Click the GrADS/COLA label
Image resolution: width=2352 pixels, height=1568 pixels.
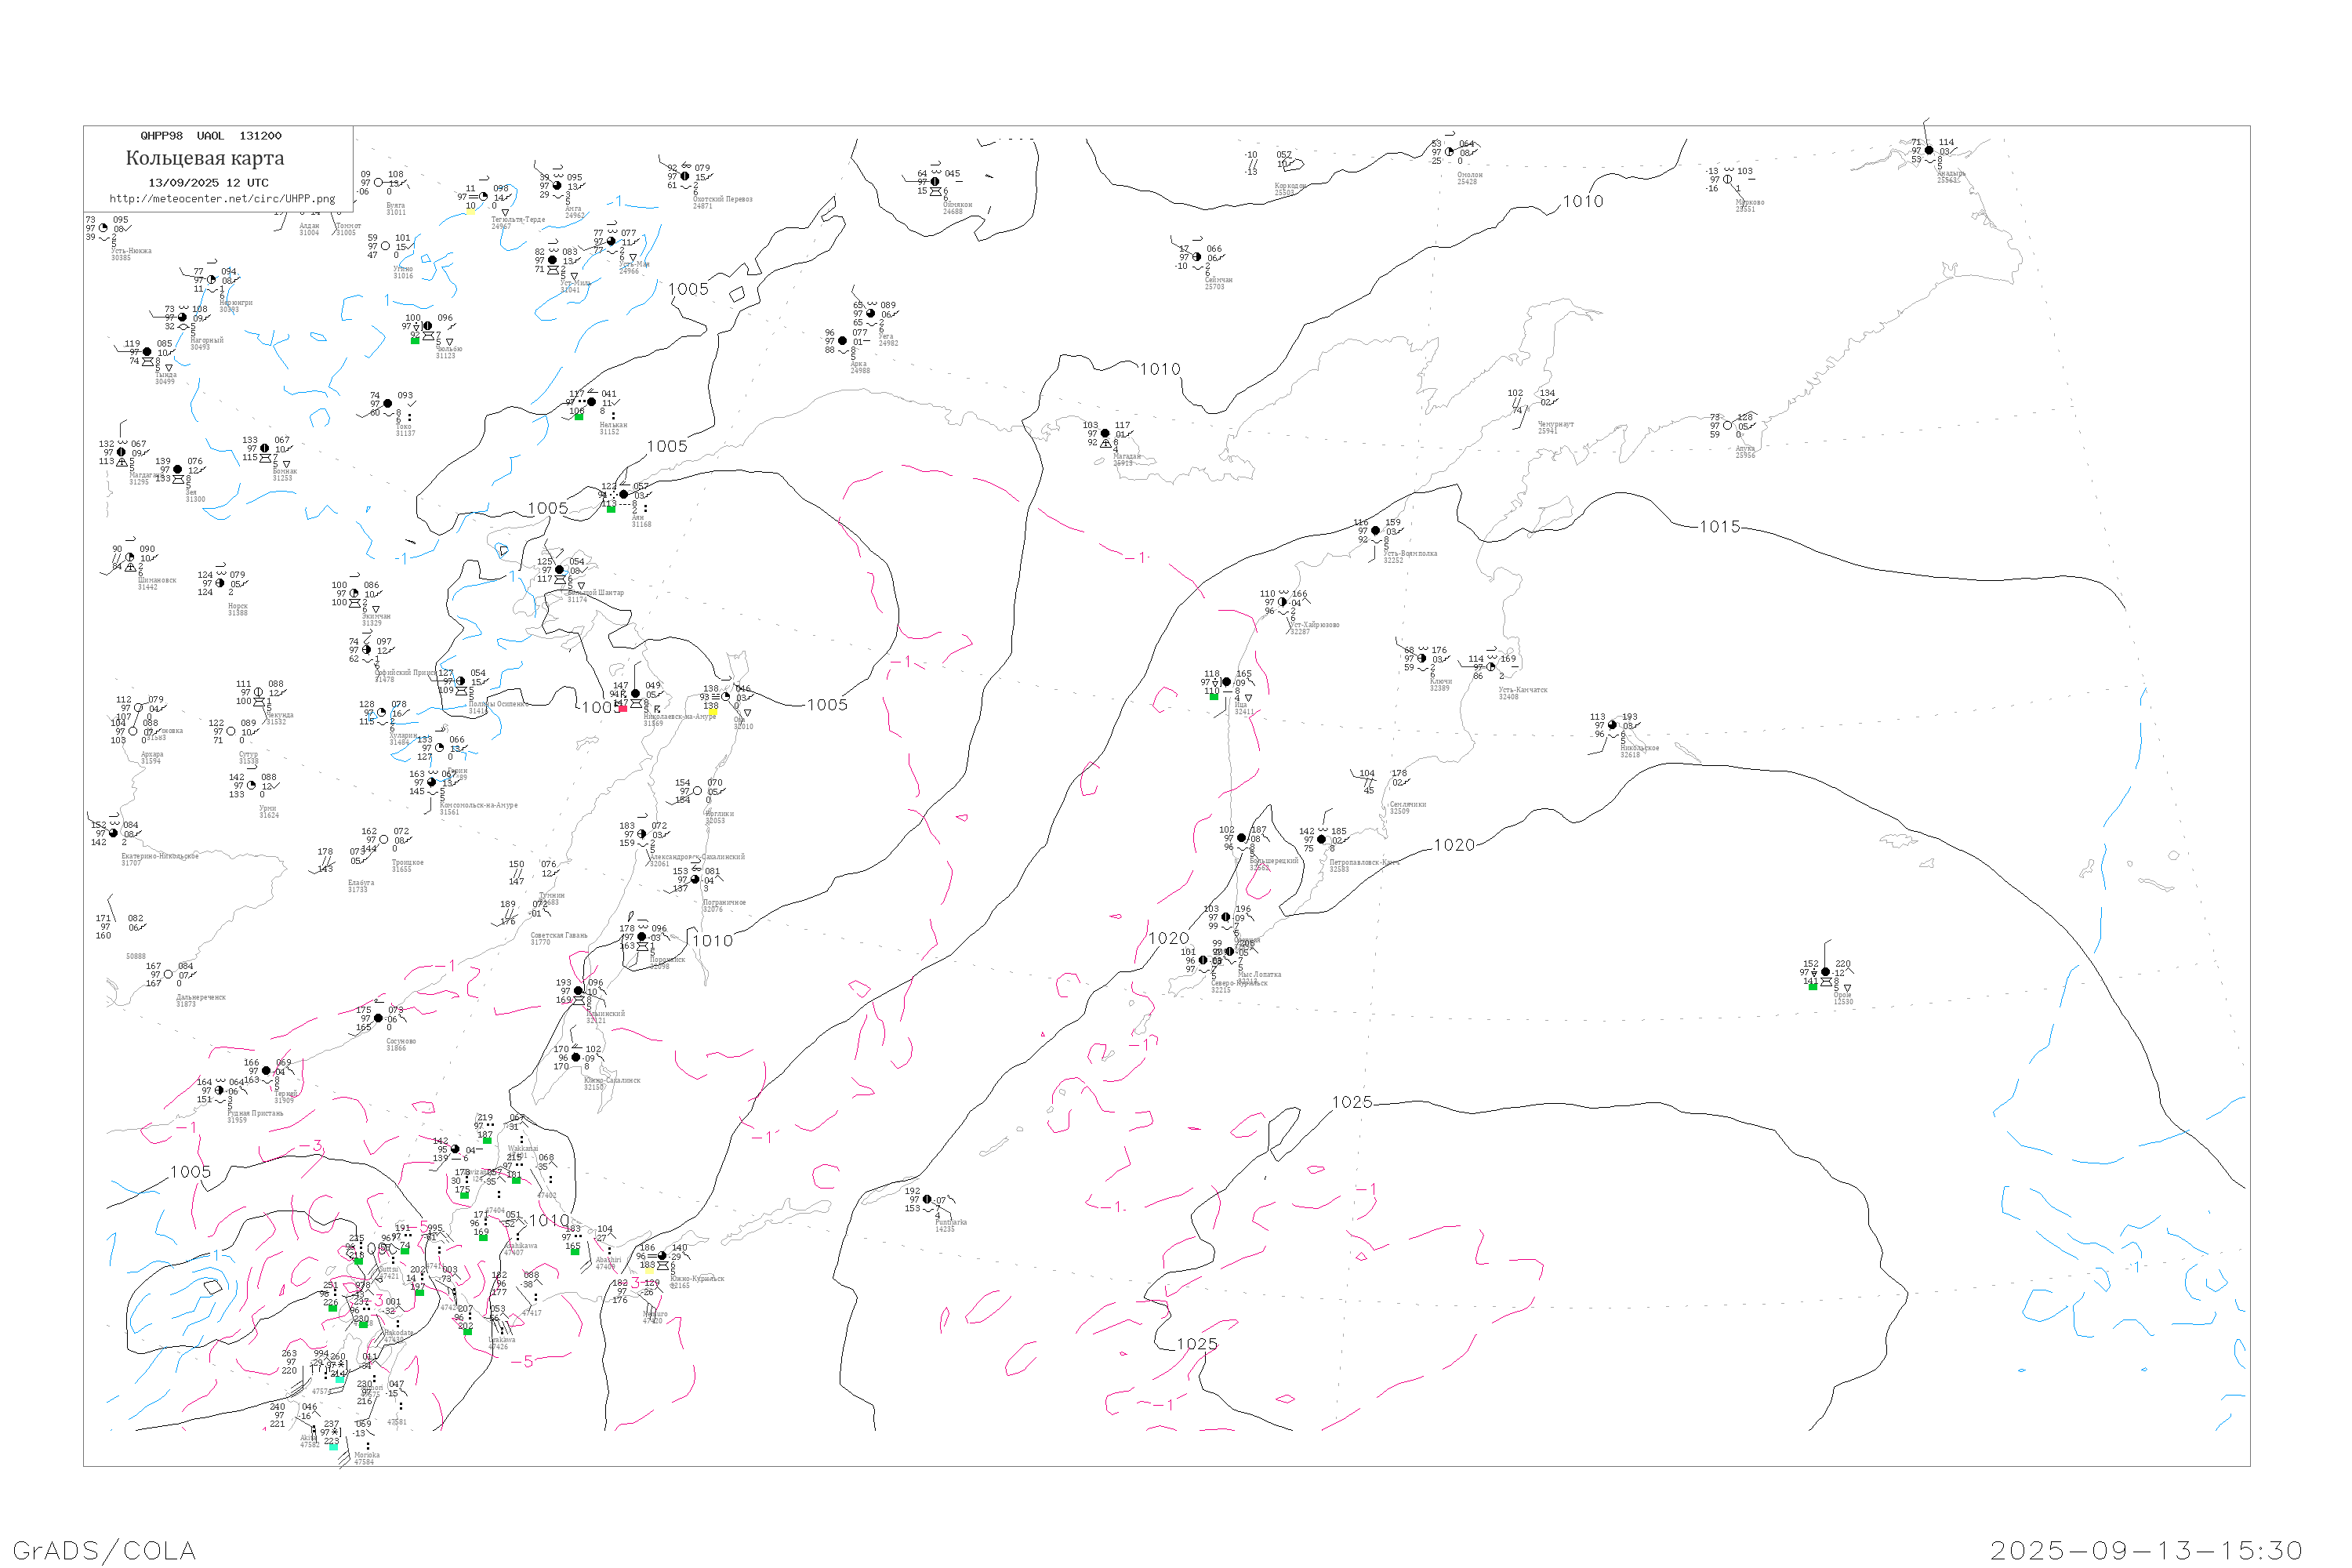[104, 1551]
